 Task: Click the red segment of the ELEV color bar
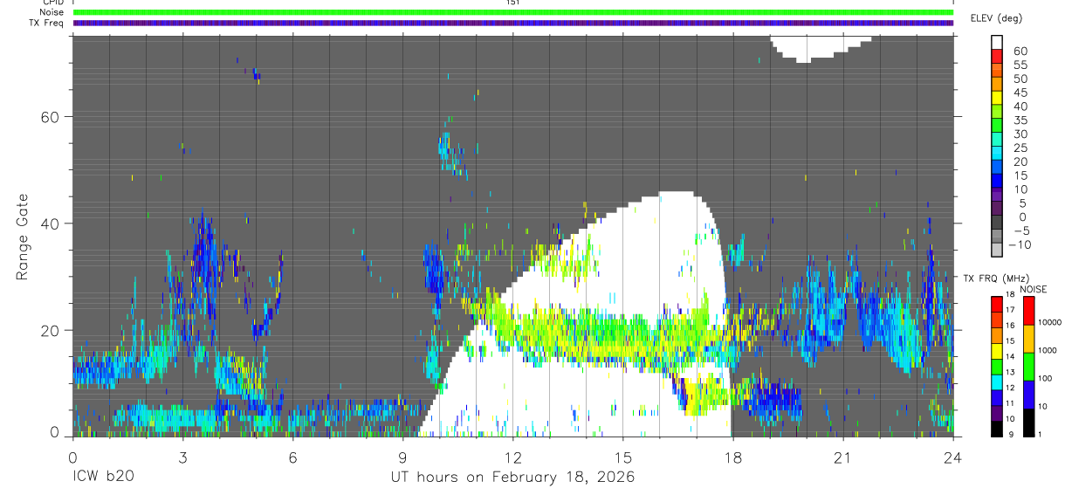[x=997, y=56]
